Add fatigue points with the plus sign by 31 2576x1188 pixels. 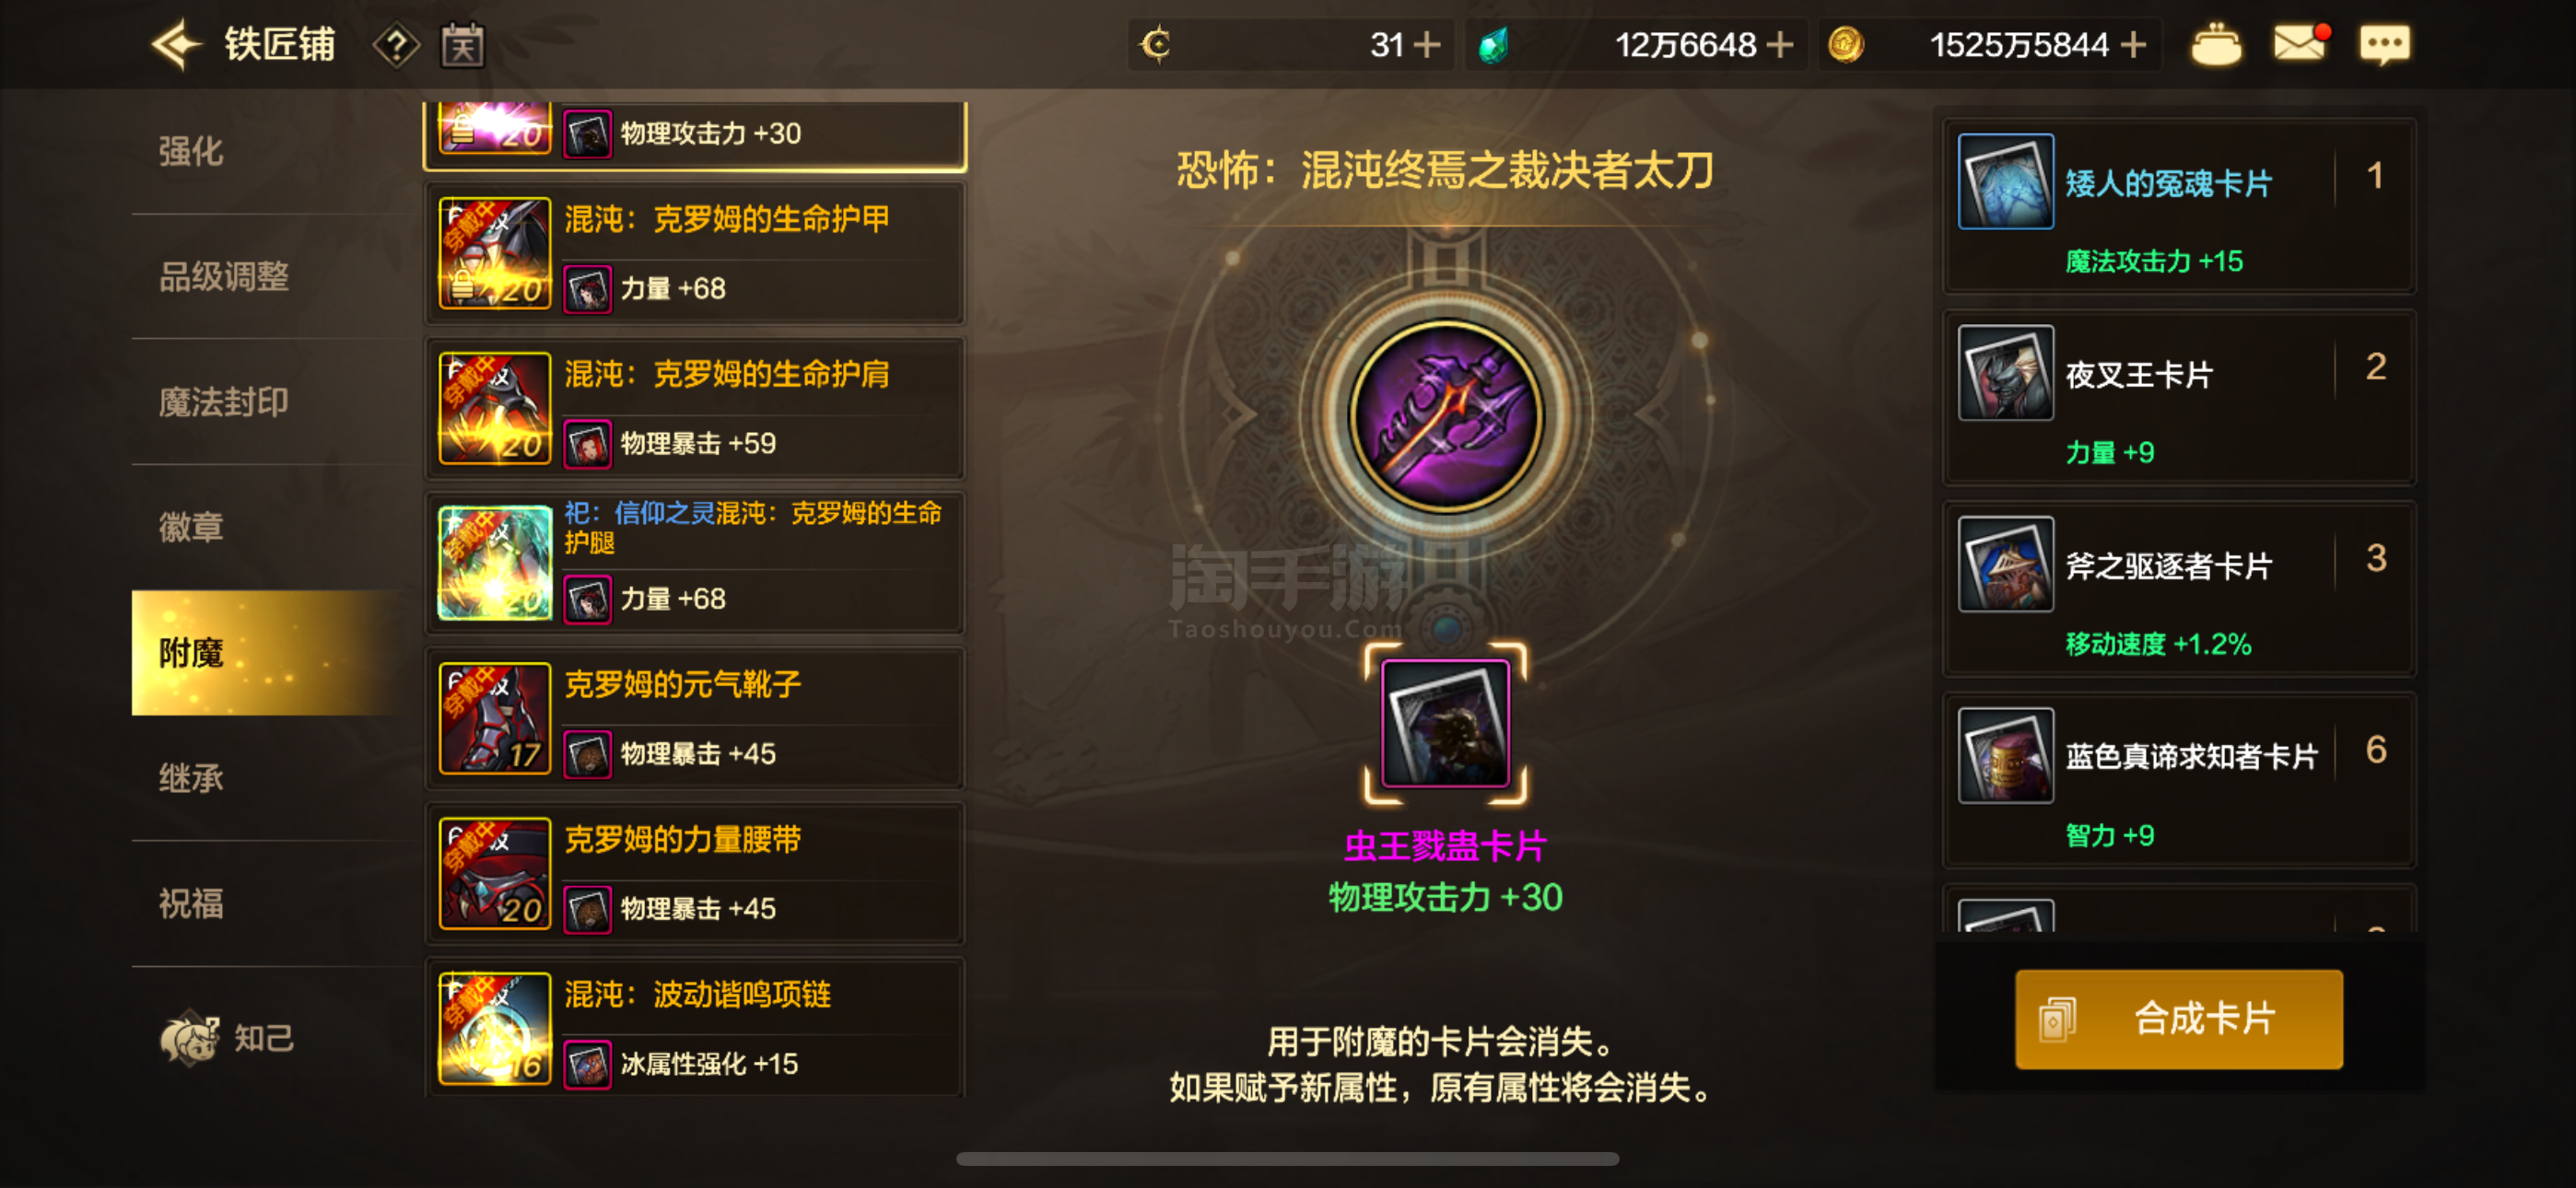tap(1426, 45)
